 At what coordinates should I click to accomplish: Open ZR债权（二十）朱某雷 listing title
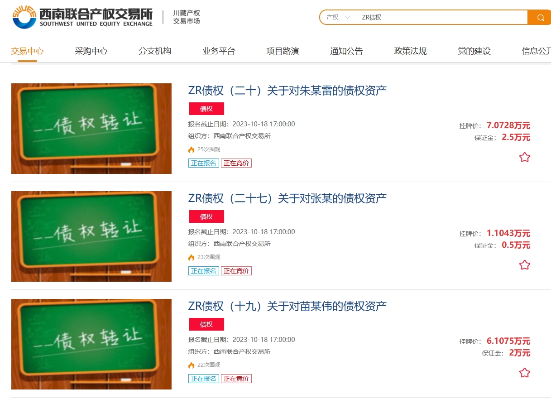click(x=287, y=91)
